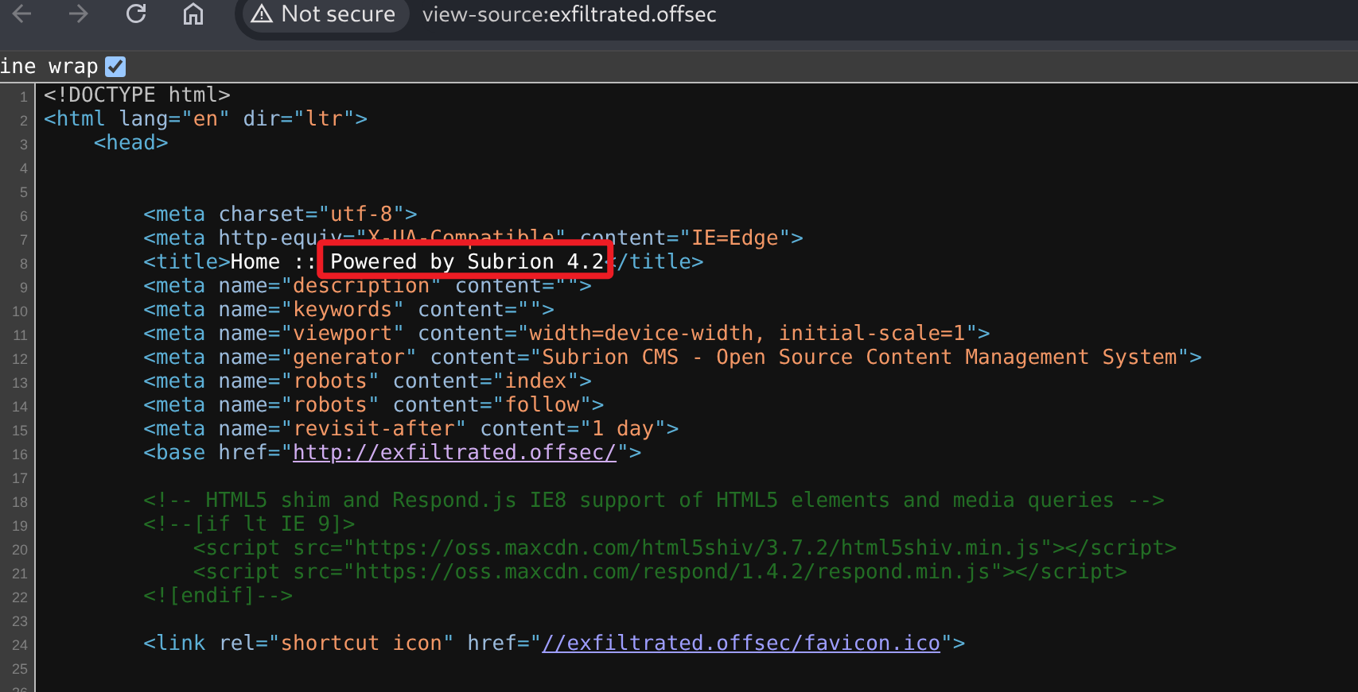Reload the page source view
Screen dimensions: 1358x692
click(136, 14)
